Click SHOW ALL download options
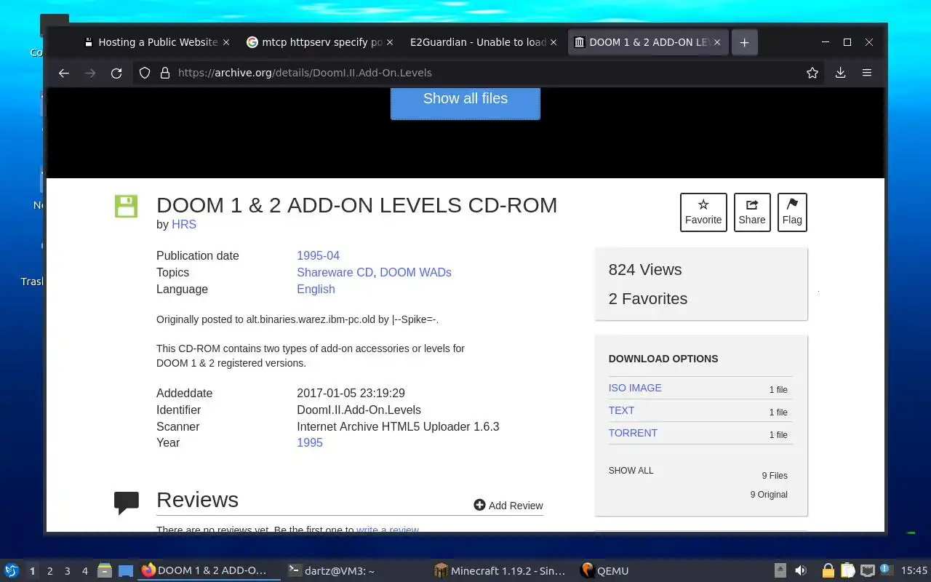 pos(631,471)
